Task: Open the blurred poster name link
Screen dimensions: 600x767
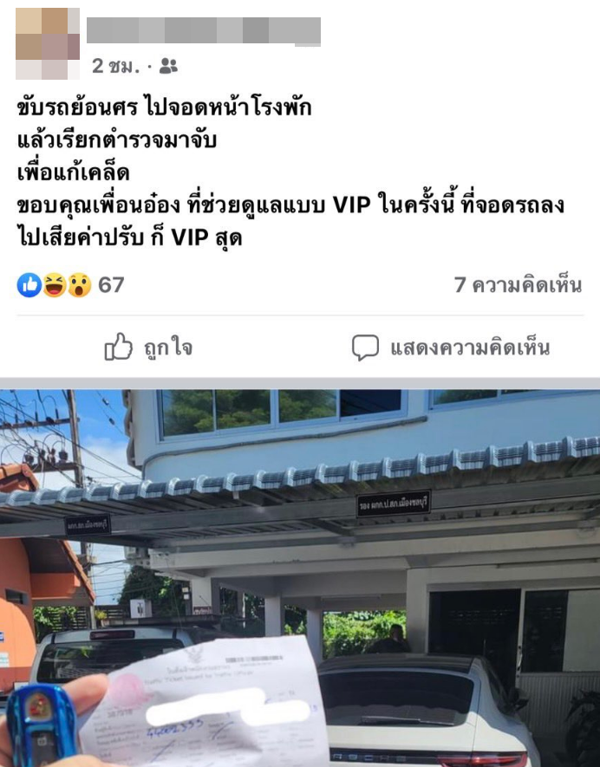Action: pyautogui.click(x=204, y=31)
